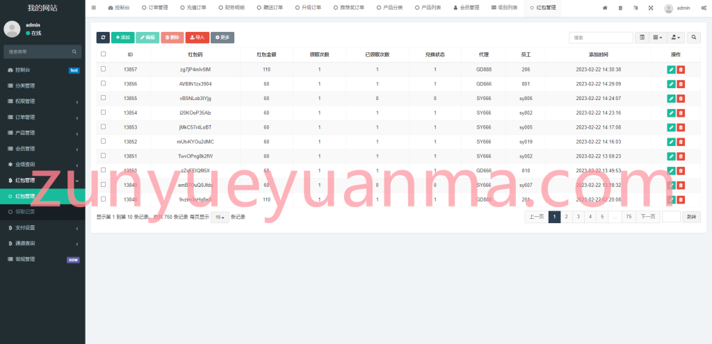The width and height of the screenshot is (712, 344).
Task: Expand 产品管理 sidebar menu
Action: (42, 133)
